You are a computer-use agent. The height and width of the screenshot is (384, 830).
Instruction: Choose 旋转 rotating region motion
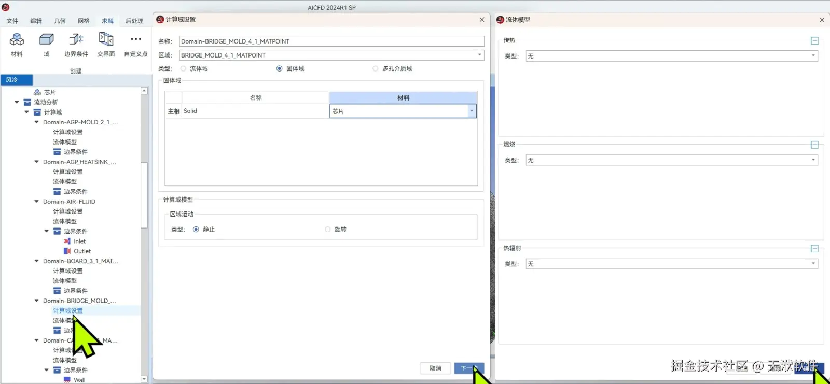[328, 229]
